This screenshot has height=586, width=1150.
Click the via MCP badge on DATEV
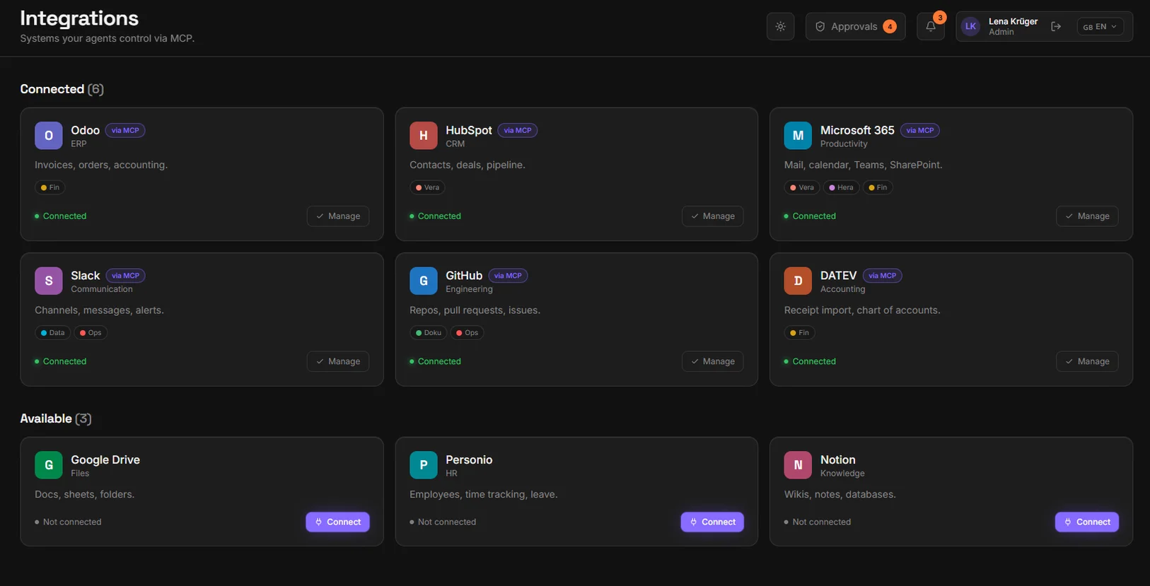pyautogui.click(x=882, y=276)
